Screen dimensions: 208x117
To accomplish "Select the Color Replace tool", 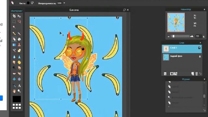I will click(x=14, y=50).
